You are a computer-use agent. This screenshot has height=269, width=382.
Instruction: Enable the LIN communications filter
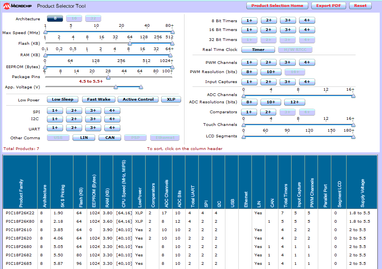click(84, 138)
